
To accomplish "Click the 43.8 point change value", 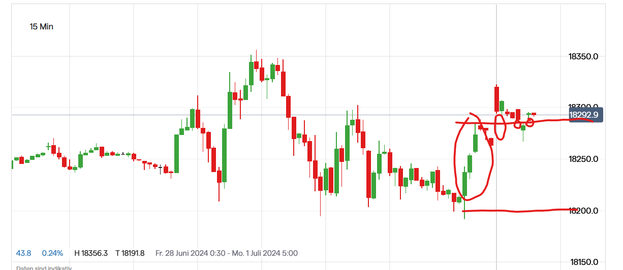I will 23,253.
